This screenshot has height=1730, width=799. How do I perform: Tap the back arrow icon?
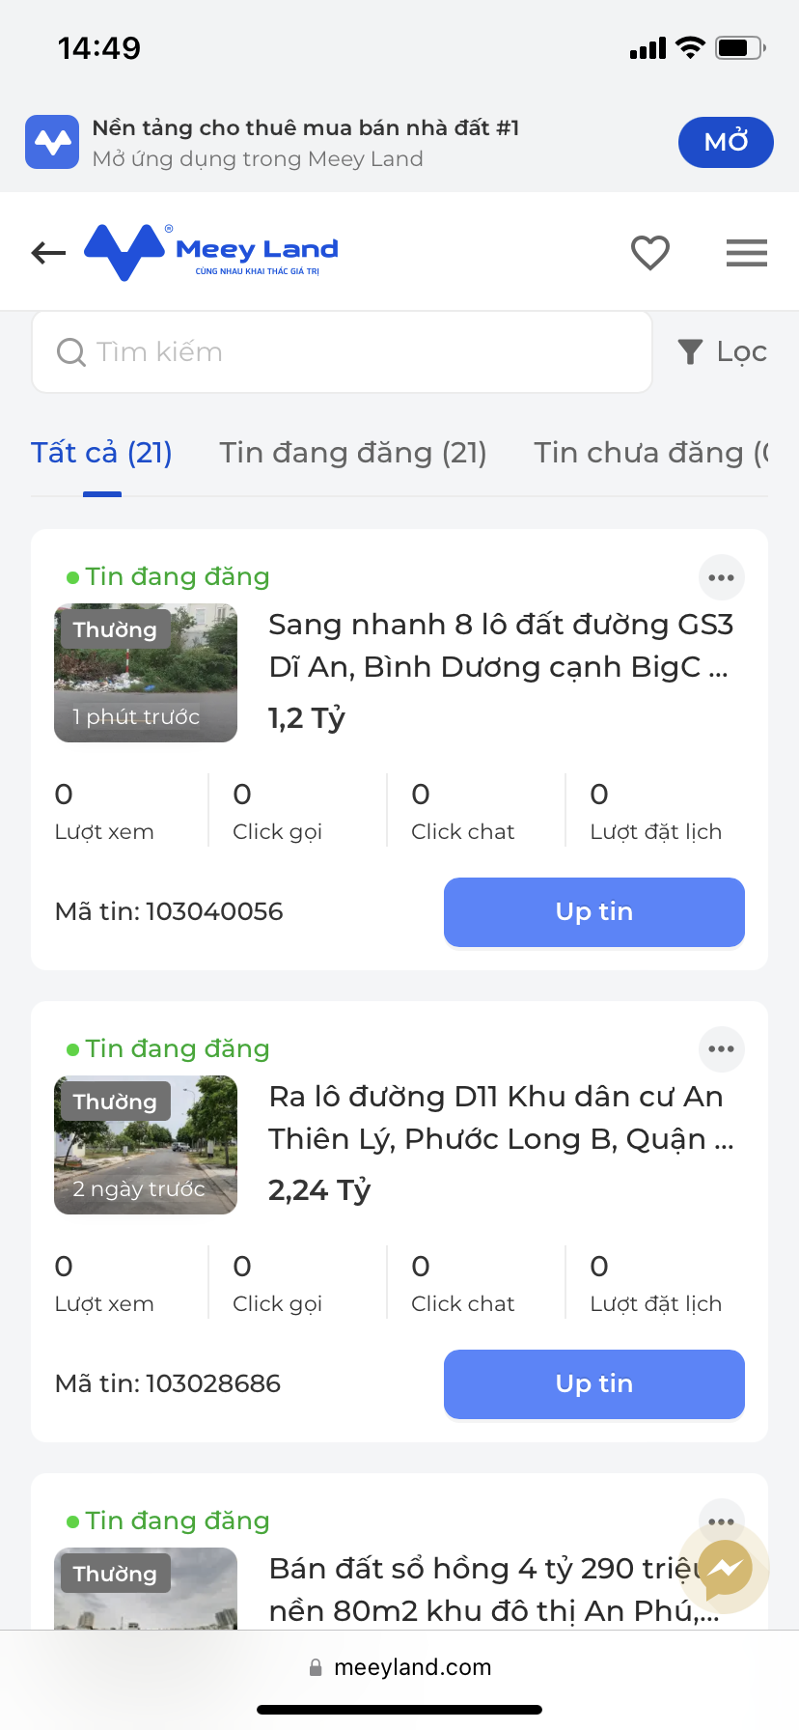coord(48,253)
